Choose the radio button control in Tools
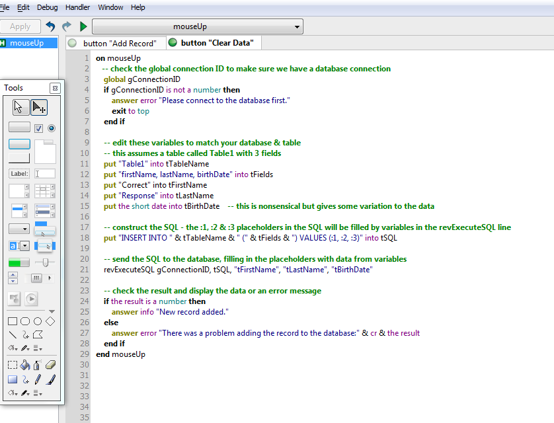This screenshot has width=554, height=423. pos(51,128)
